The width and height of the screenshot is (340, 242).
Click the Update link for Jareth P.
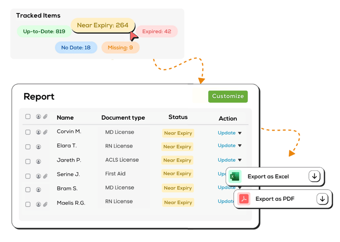point(227,160)
